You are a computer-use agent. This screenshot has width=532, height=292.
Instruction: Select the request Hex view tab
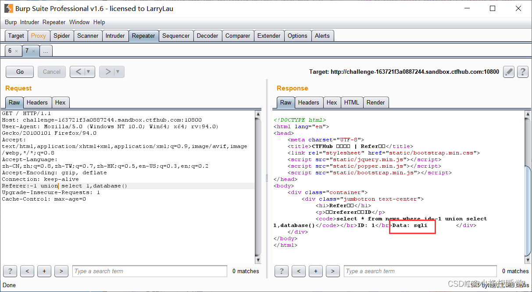point(61,102)
